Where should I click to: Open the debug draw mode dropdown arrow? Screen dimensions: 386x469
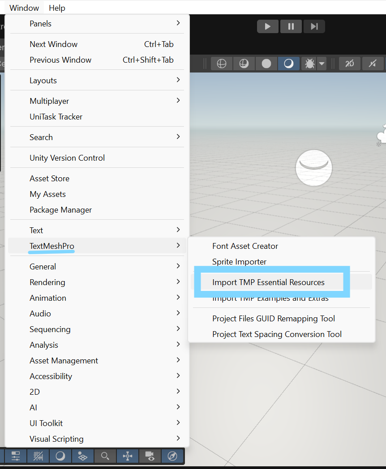(322, 64)
